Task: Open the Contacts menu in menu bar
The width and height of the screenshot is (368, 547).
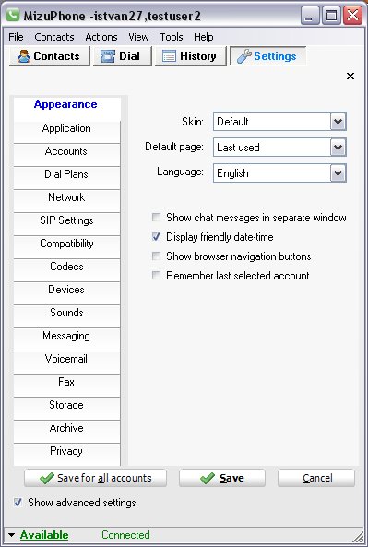Action: point(54,37)
